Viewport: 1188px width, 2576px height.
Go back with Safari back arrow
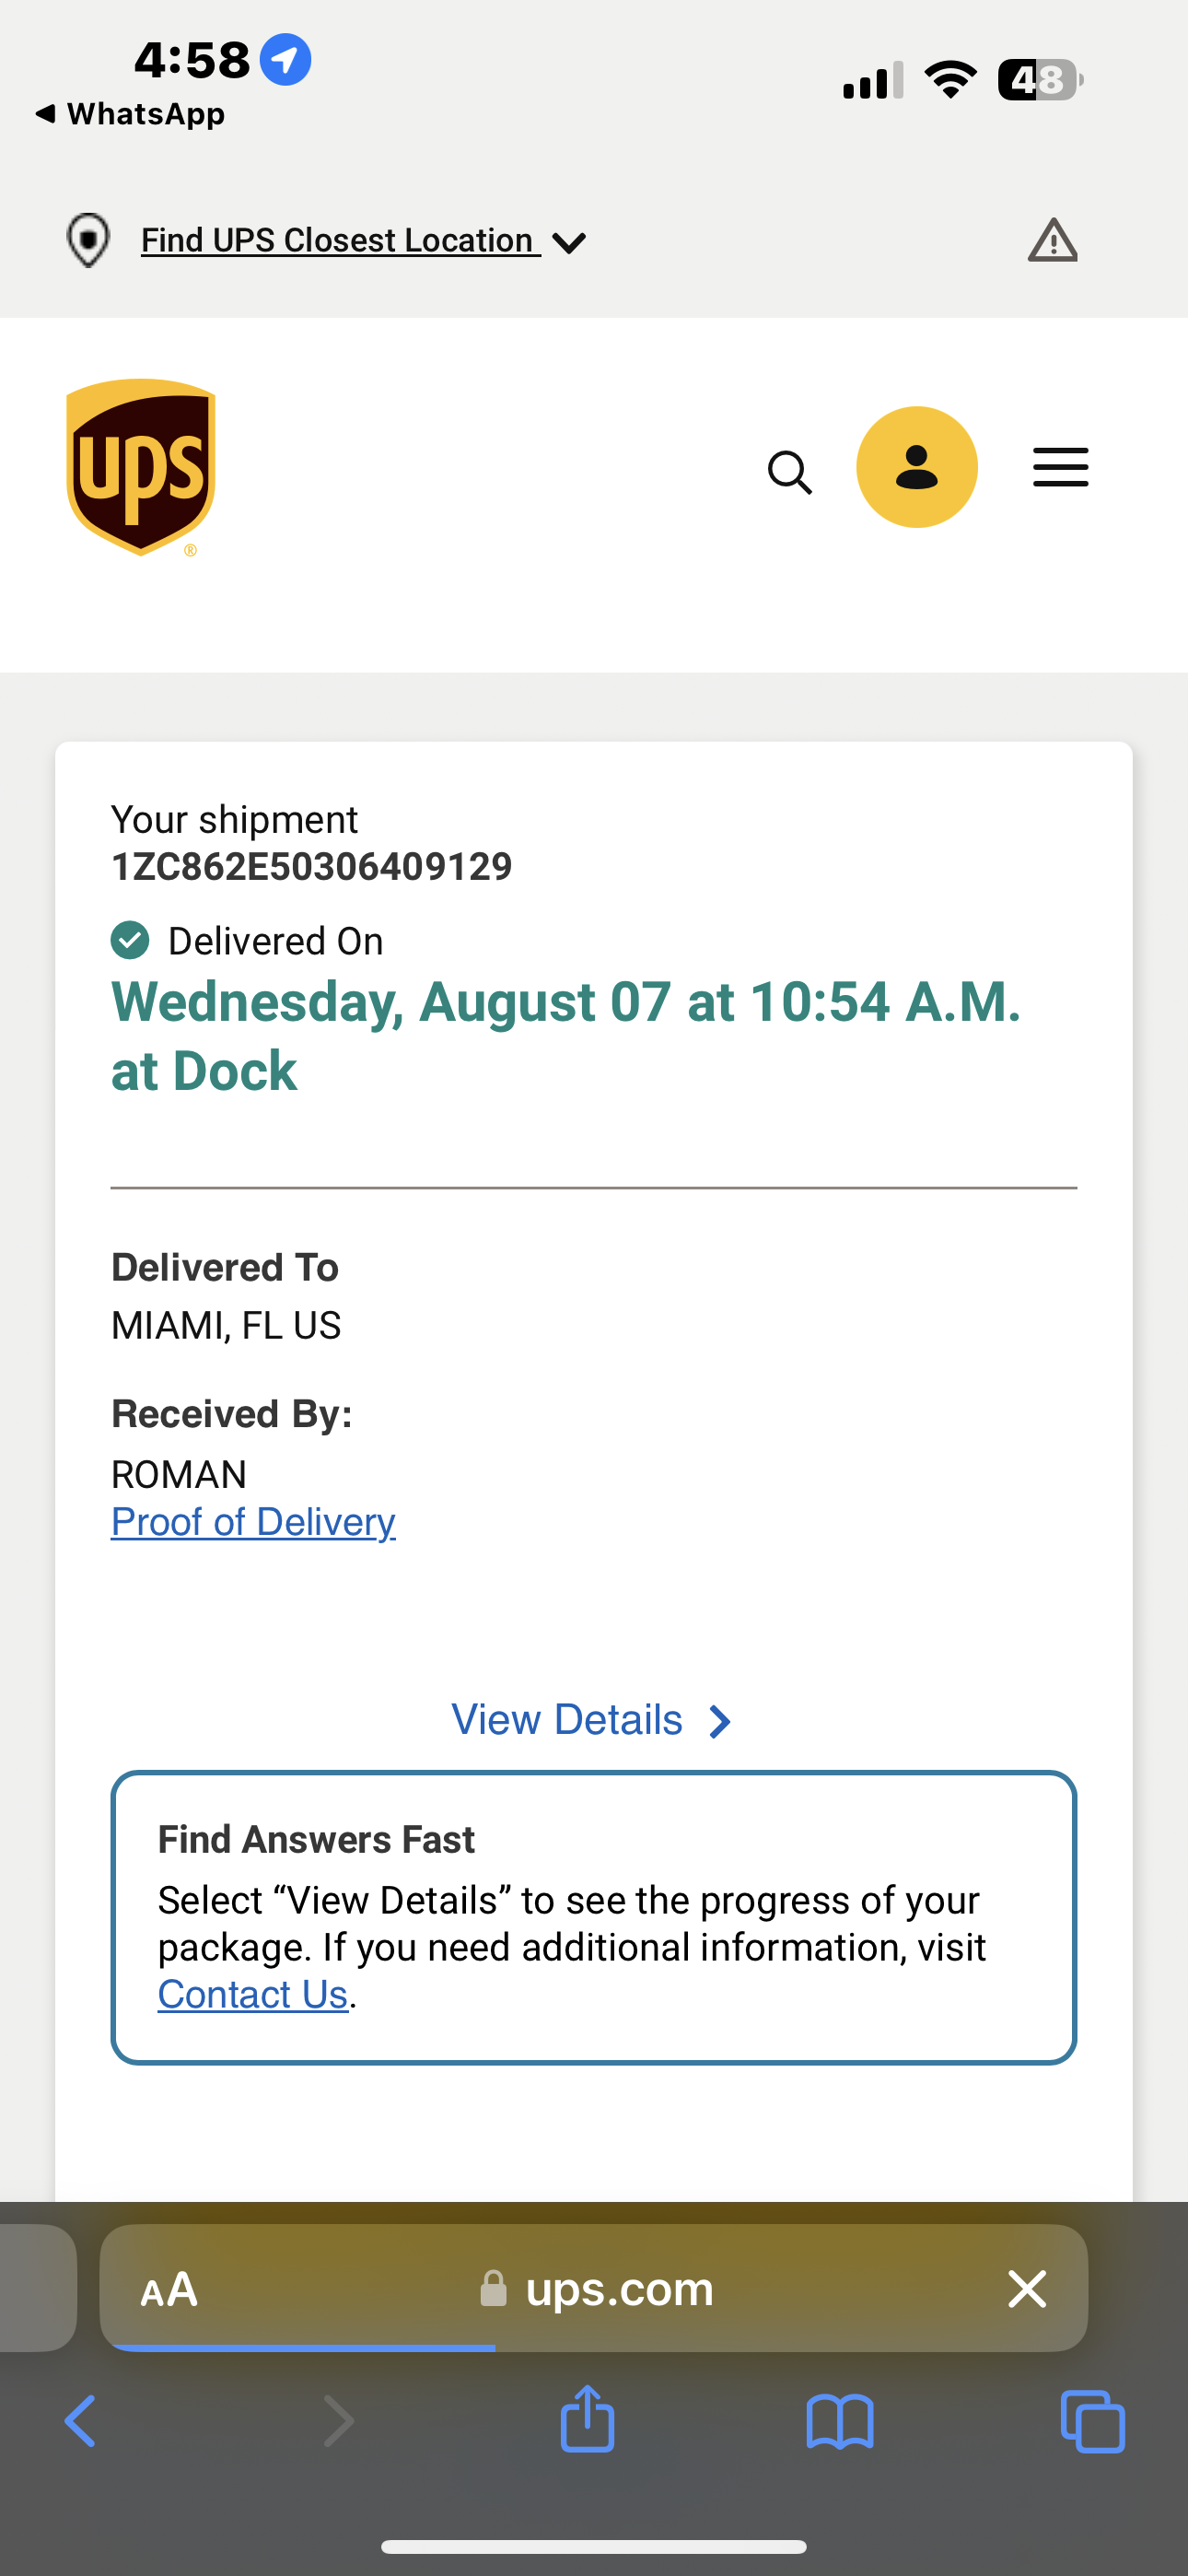[80, 2421]
